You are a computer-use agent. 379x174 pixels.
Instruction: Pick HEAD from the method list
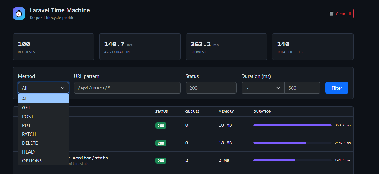coord(43,152)
